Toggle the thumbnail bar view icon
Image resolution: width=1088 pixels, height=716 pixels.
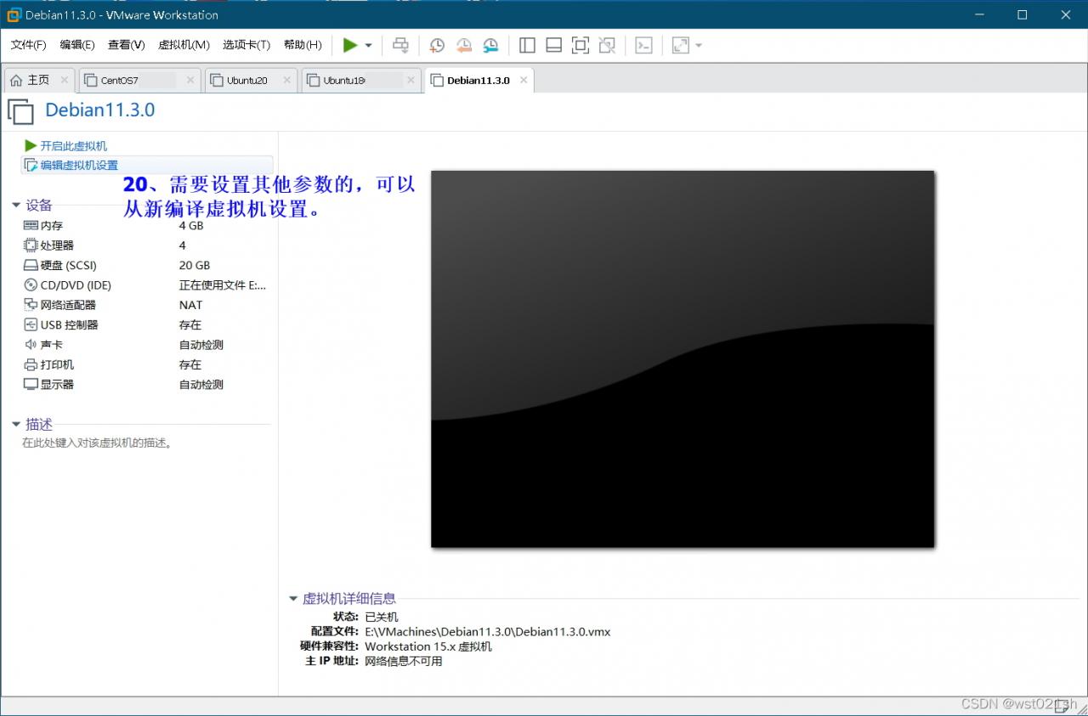pyautogui.click(x=553, y=45)
